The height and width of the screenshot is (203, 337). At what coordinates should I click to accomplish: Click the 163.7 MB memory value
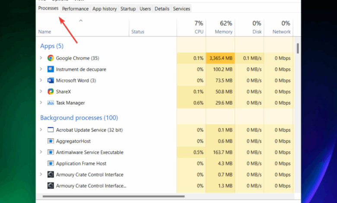223,152
